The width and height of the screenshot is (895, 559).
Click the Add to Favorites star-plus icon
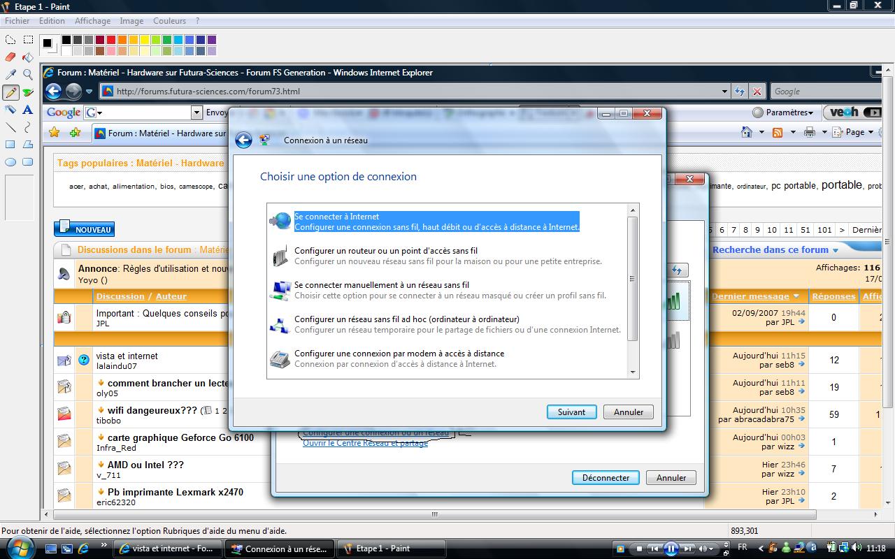pos(75,132)
